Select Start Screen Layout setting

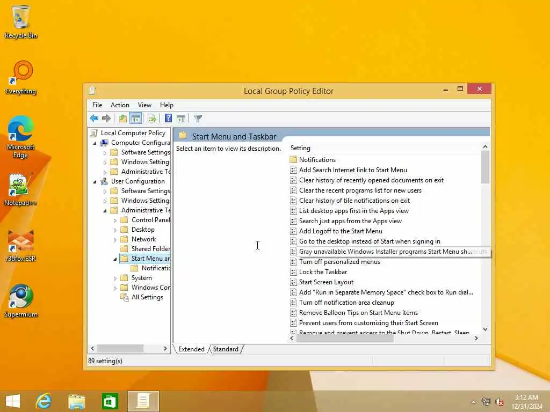pyautogui.click(x=326, y=282)
